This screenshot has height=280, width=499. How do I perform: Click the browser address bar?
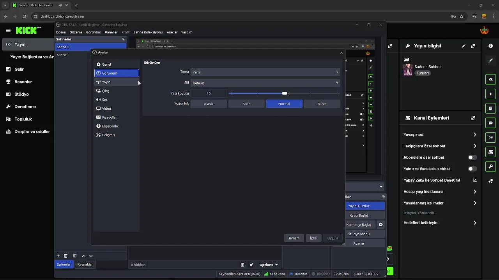(x=242, y=16)
